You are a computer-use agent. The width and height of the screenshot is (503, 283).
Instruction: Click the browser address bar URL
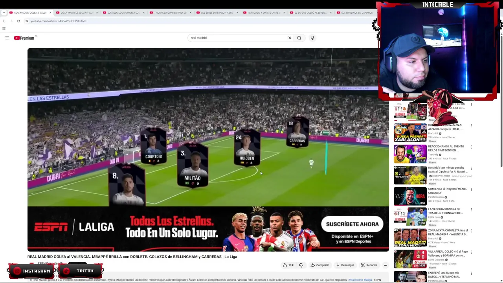pos(59,21)
